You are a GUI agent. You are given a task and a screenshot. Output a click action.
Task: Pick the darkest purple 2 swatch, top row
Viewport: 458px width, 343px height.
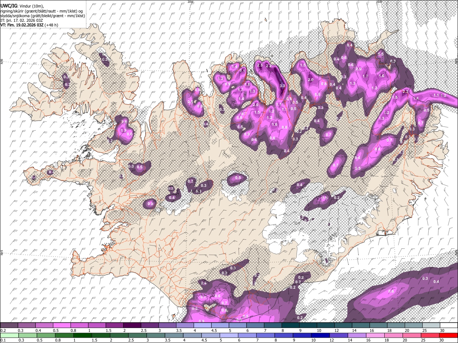click(132, 325)
